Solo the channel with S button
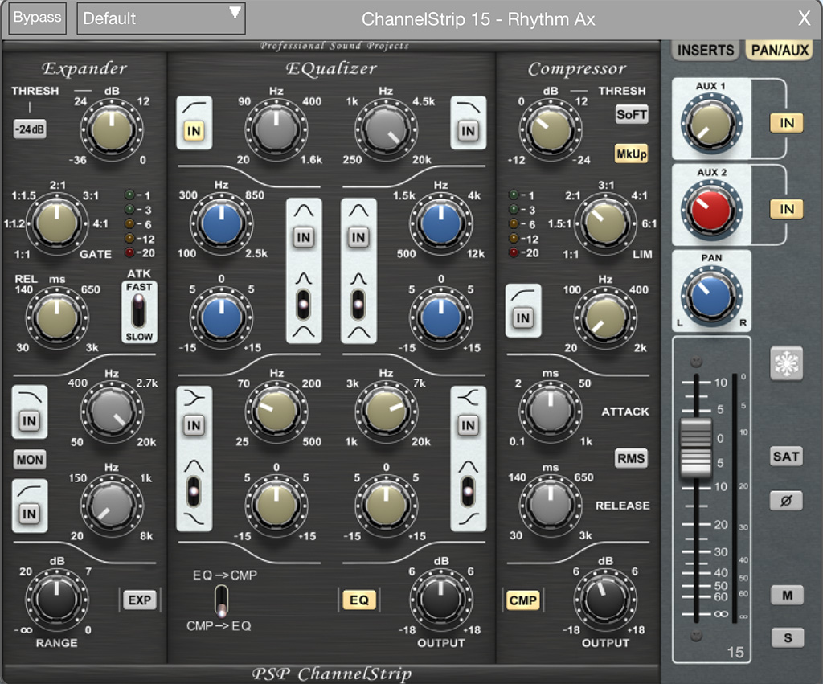823x684 pixels. pos(787,637)
